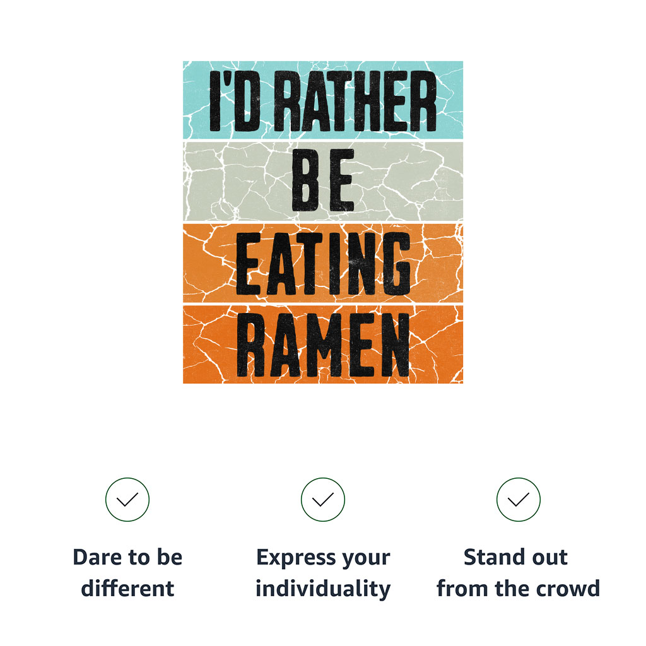646x646 pixels.
Task: Click the "I'D" text in the graphic
Action: click(x=235, y=101)
